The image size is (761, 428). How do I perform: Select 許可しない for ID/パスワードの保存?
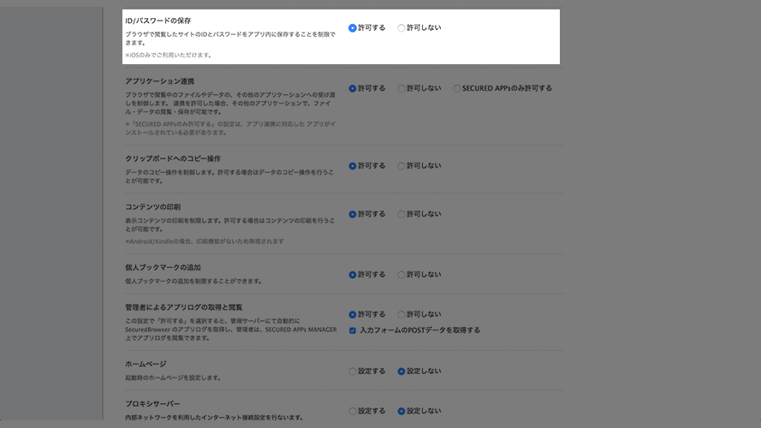[401, 28]
